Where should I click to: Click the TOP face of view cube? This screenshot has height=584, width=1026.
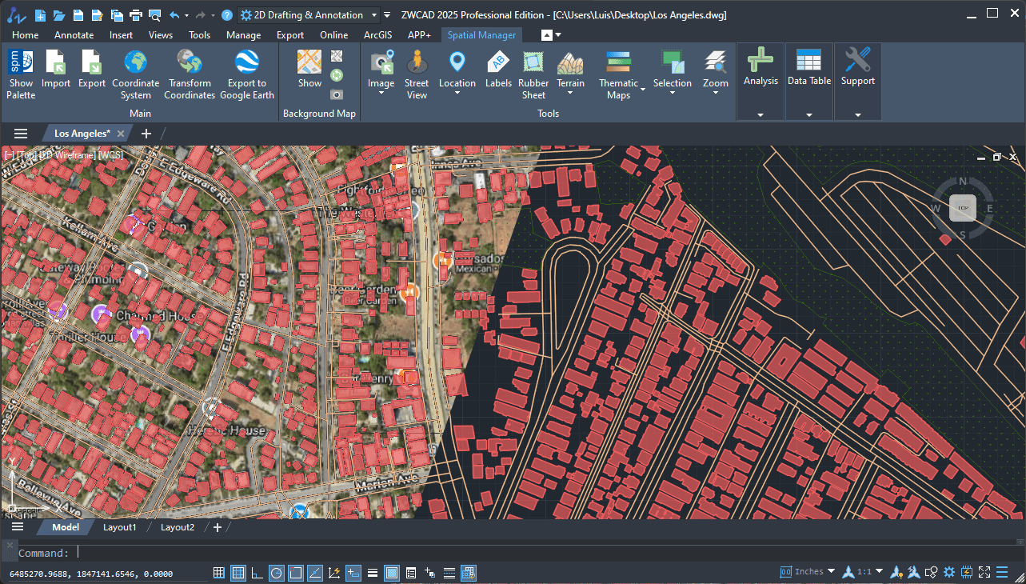(963, 208)
